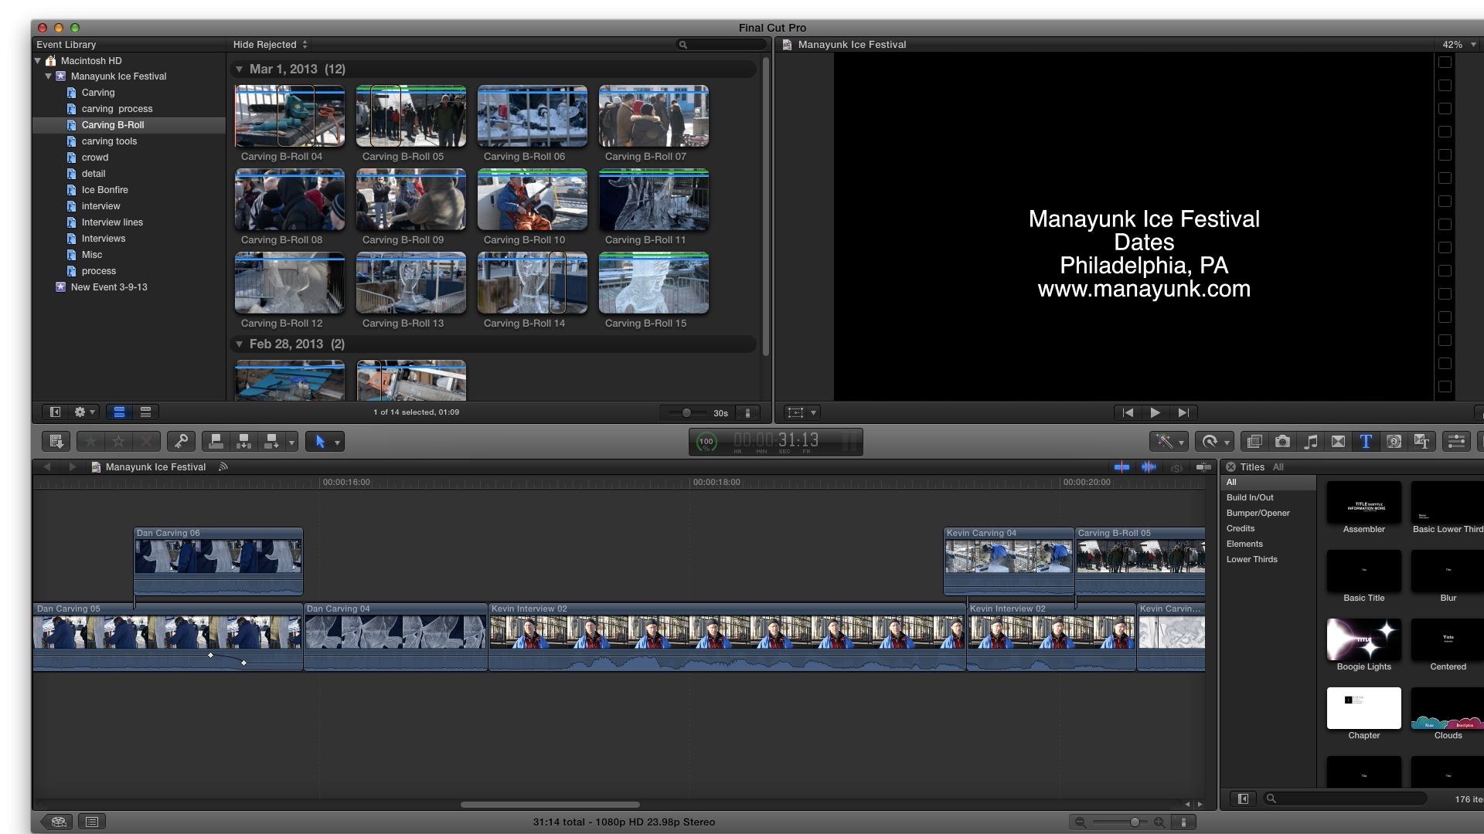Open the Keyword Editor with the key icon
The image size is (1484, 834).
(x=181, y=442)
